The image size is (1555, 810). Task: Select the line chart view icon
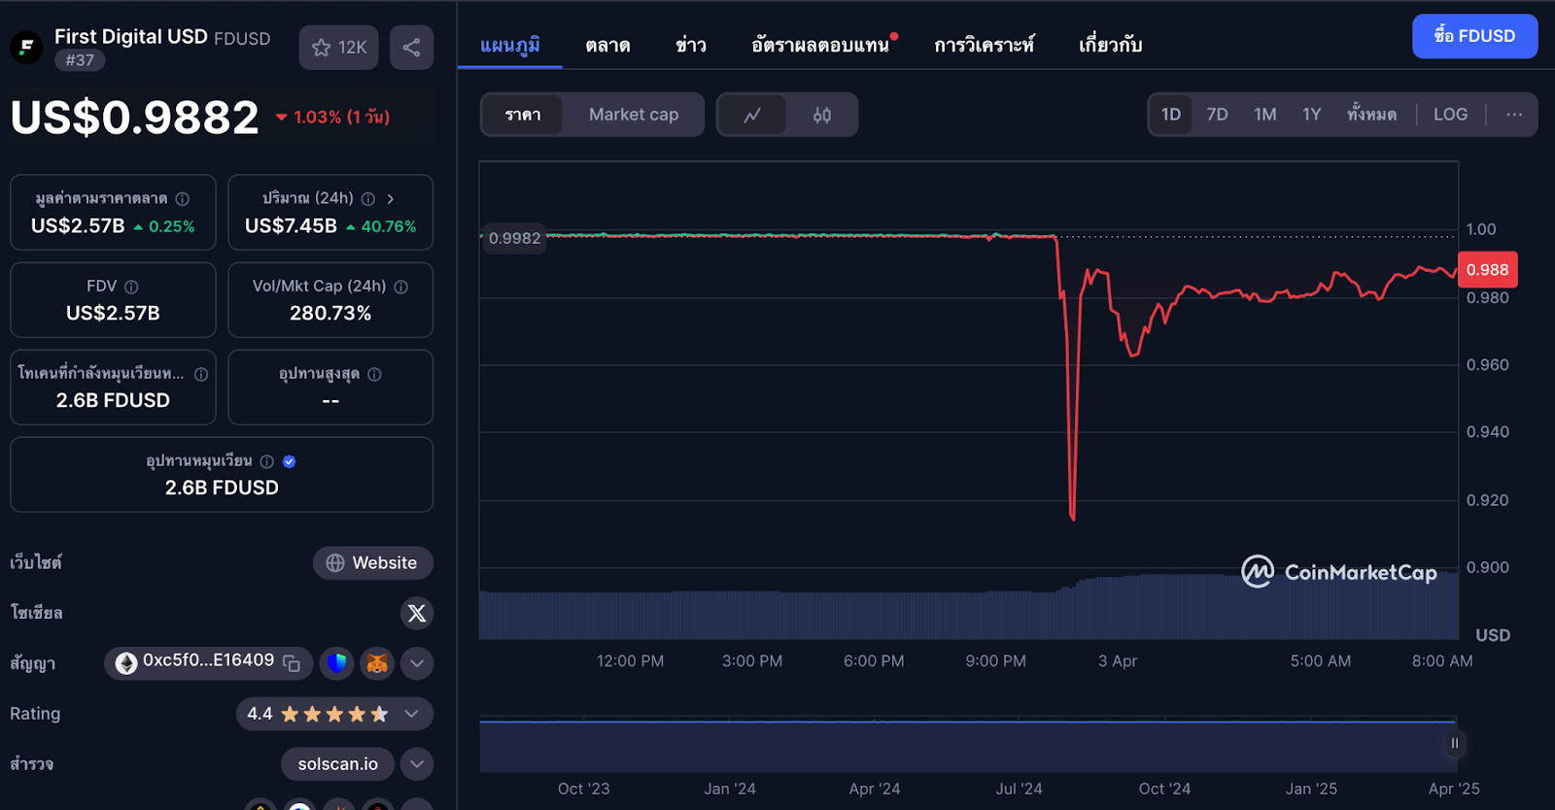pos(752,115)
